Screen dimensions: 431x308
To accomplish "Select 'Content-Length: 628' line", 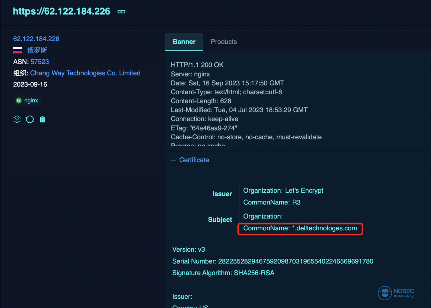I will [201, 101].
